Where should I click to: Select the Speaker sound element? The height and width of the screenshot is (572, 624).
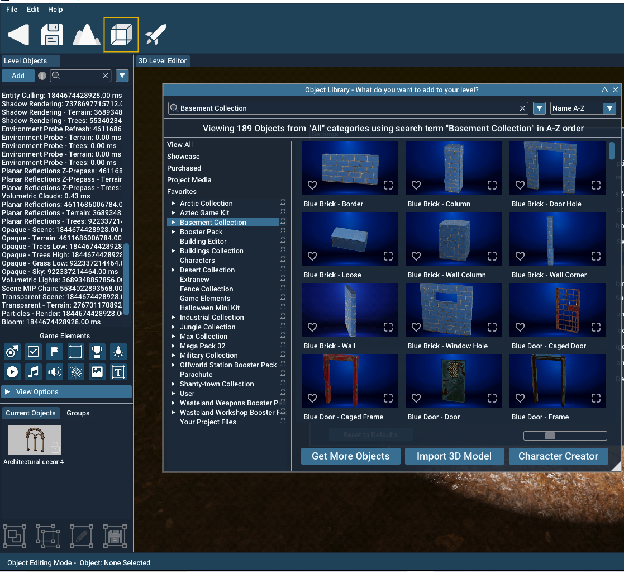pyautogui.click(x=54, y=371)
